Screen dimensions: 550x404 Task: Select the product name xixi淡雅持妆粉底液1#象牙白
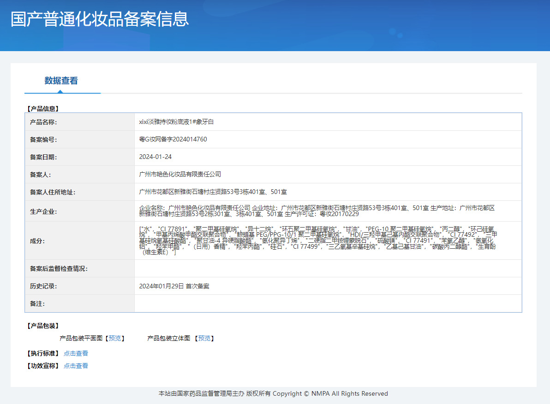coord(176,122)
